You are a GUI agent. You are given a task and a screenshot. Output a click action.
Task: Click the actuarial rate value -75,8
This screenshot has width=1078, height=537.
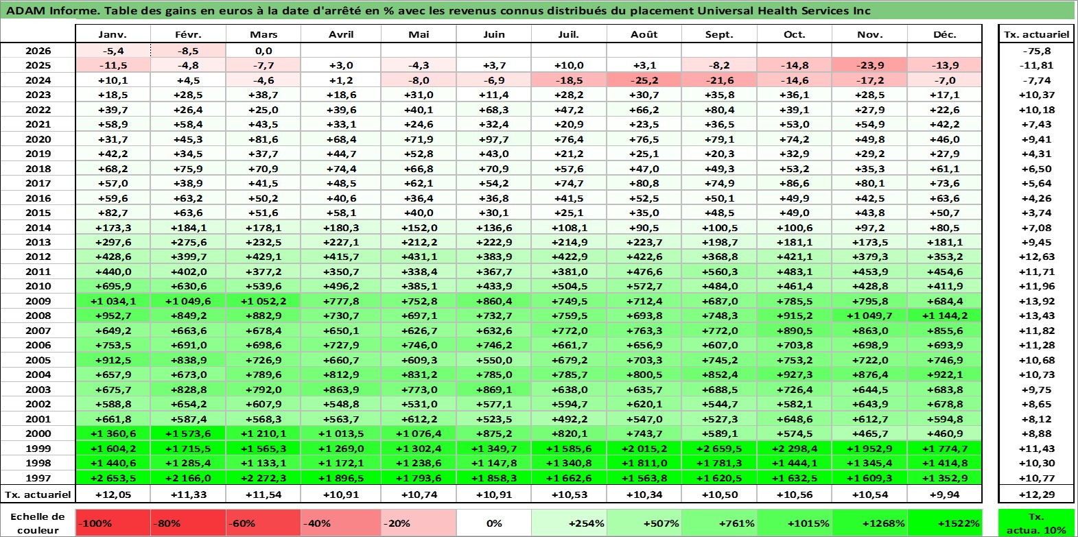click(1036, 51)
